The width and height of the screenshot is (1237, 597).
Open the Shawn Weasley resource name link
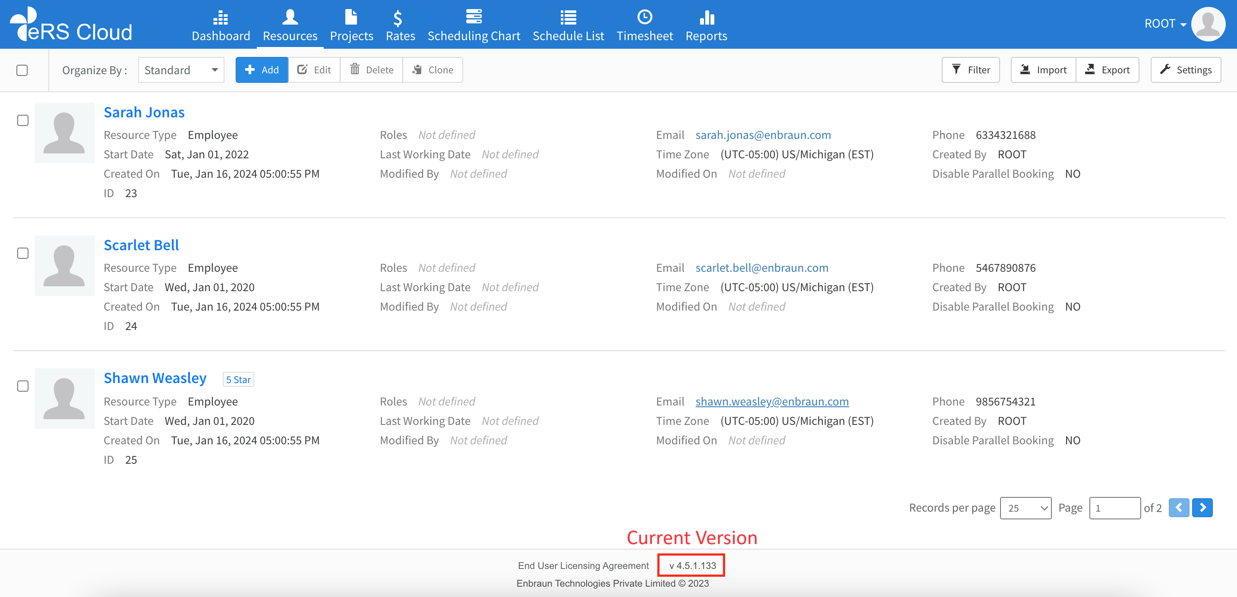[155, 378]
